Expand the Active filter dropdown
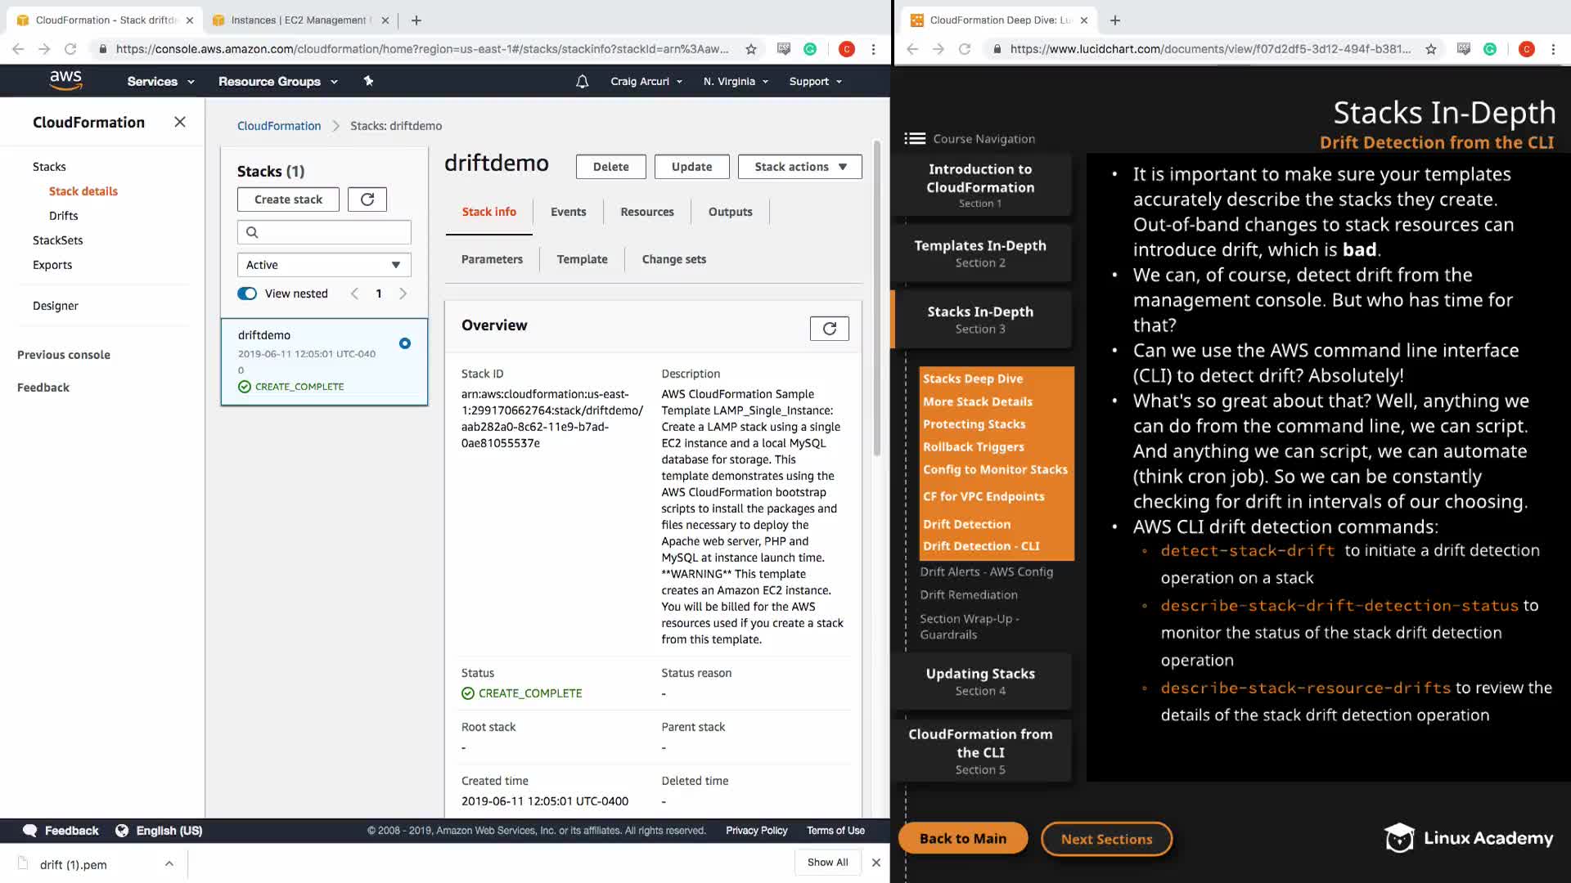 pyautogui.click(x=324, y=265)
